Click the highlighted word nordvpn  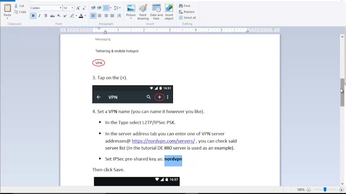point(173,159)
